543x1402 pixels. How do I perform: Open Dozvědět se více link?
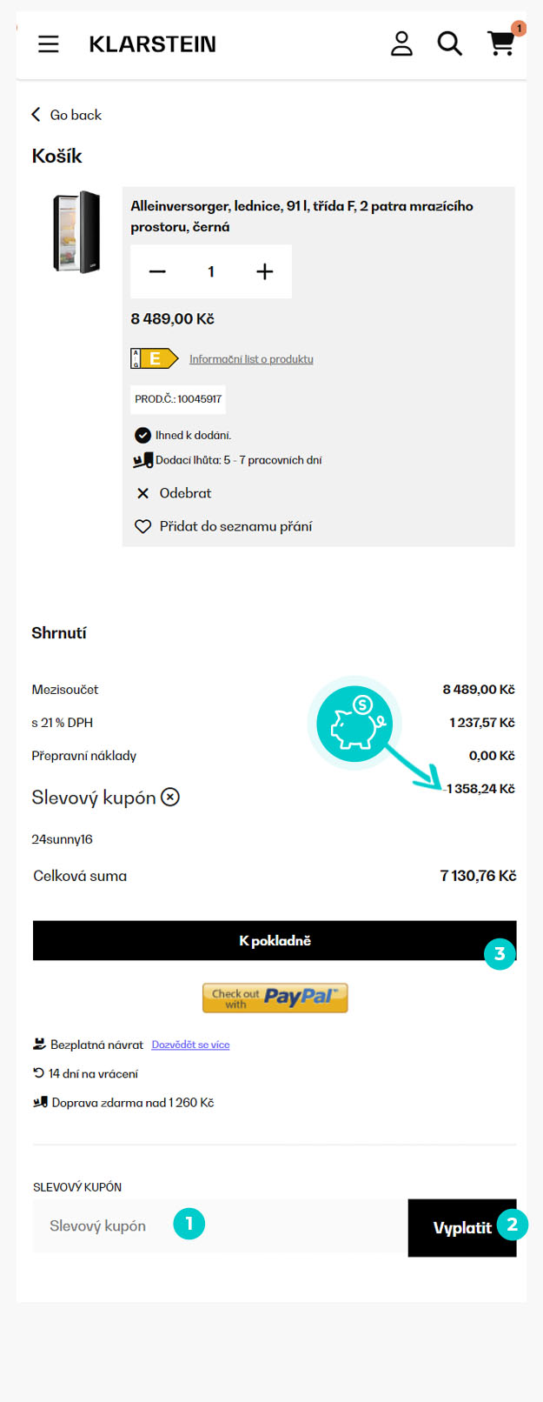point(190,1045)
